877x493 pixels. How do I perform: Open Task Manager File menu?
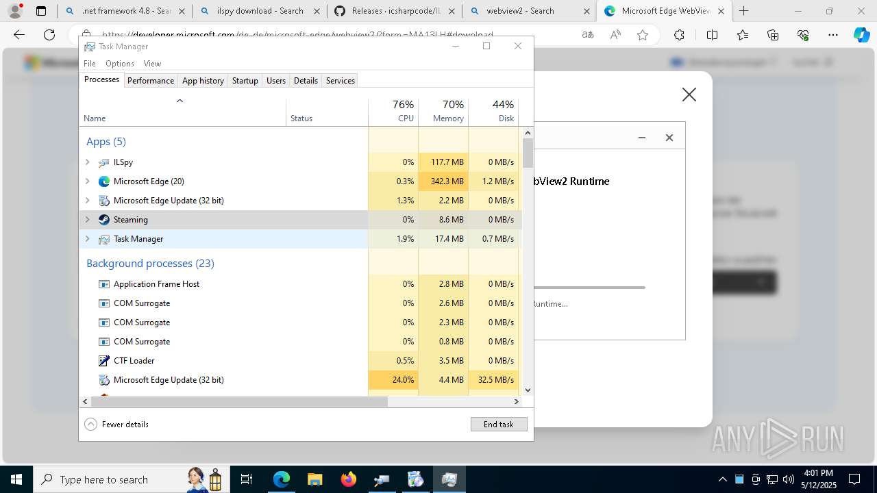[x=90, y=64]
